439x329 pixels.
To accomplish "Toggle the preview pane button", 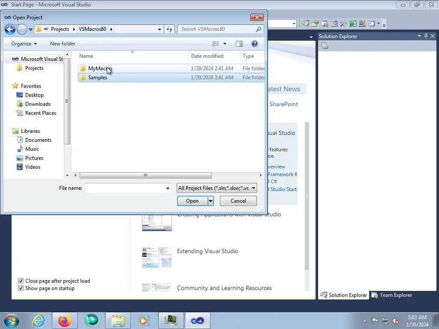I will [239, 44].
